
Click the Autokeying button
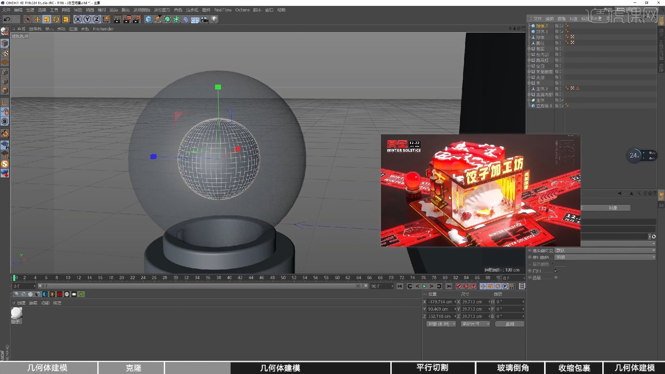[x=466, y=286]
